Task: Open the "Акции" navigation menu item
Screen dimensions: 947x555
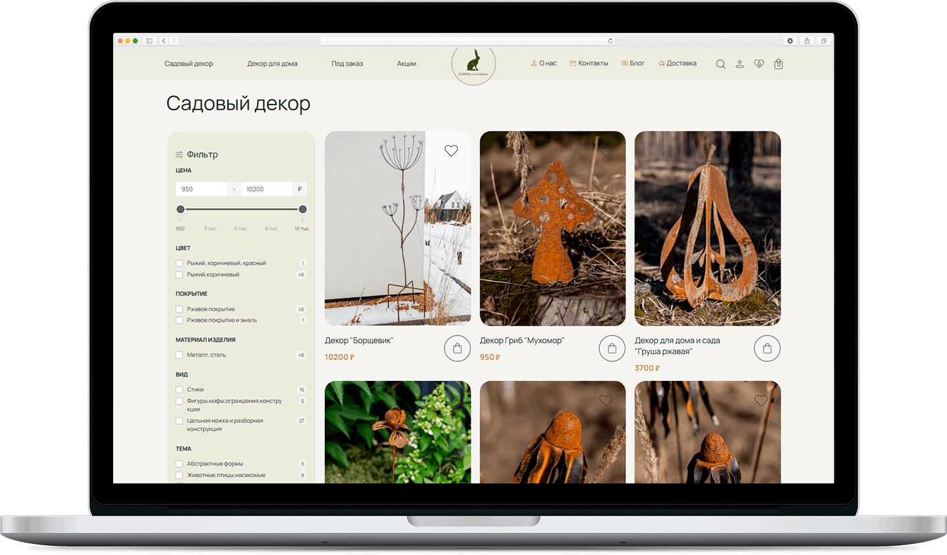Action: point(406,64)
